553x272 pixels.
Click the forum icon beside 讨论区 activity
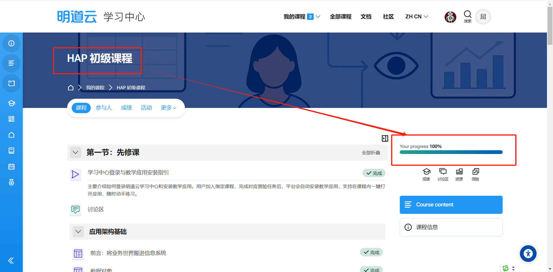[x=75, y=210]
